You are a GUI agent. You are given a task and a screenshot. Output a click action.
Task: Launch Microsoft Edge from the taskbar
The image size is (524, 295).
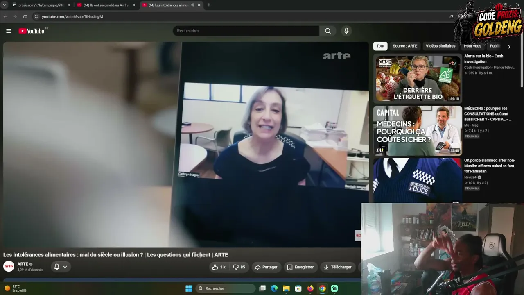[x=274, y=288]
